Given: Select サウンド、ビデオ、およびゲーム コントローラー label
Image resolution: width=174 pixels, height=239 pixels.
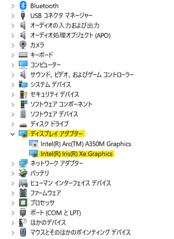Looking at the screenshot, I should 82,75.
